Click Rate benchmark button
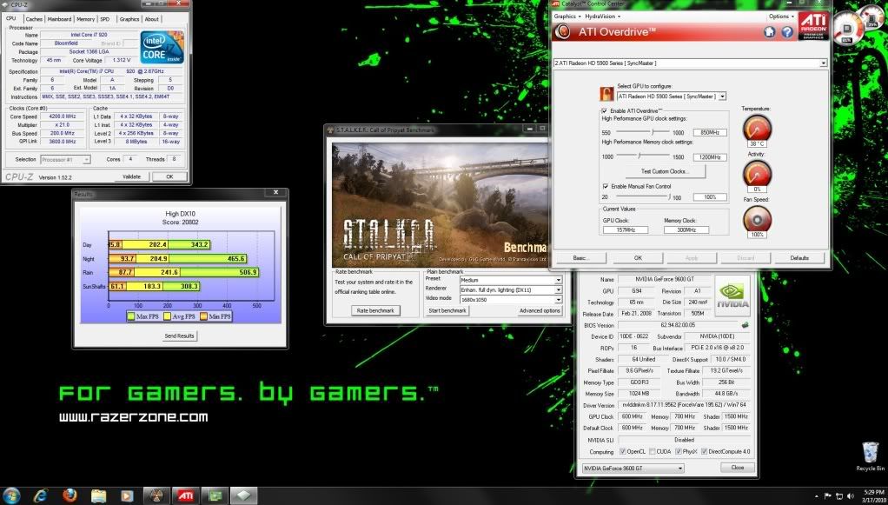Image resolution: width=888 pixels, height=505 pixels. coord(375,310)
